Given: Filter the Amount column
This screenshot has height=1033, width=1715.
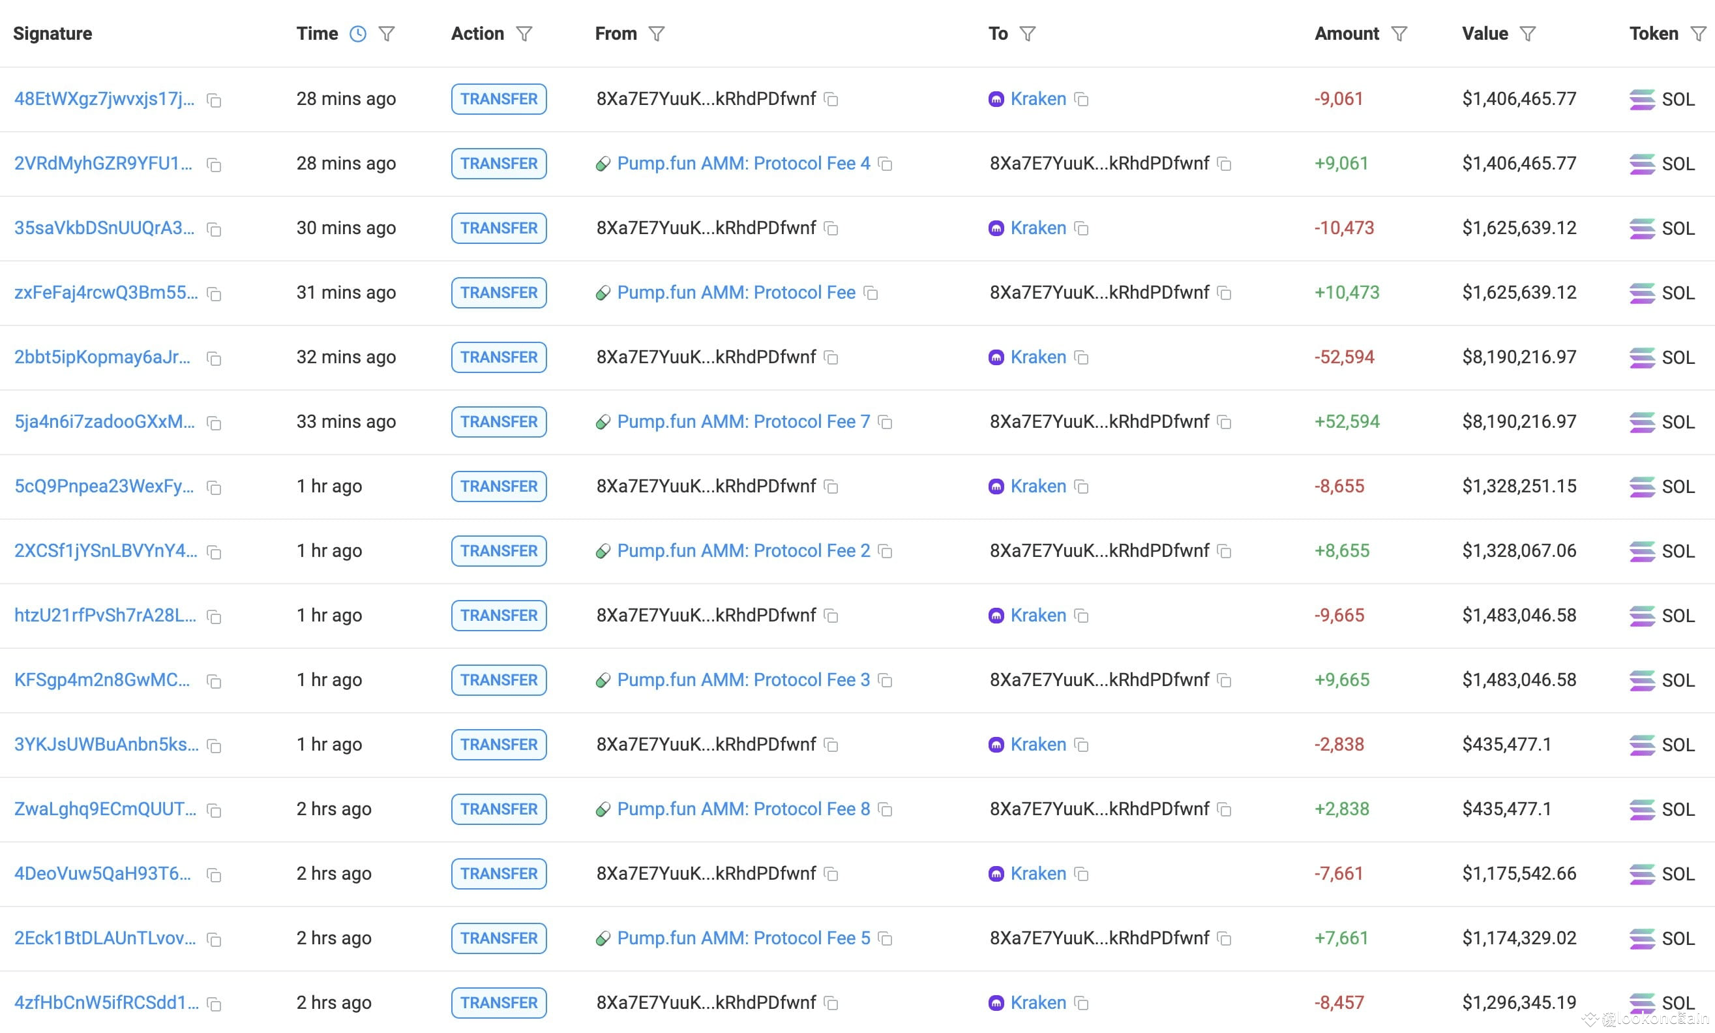Looking at the screenshot, I should (1399, 33).
